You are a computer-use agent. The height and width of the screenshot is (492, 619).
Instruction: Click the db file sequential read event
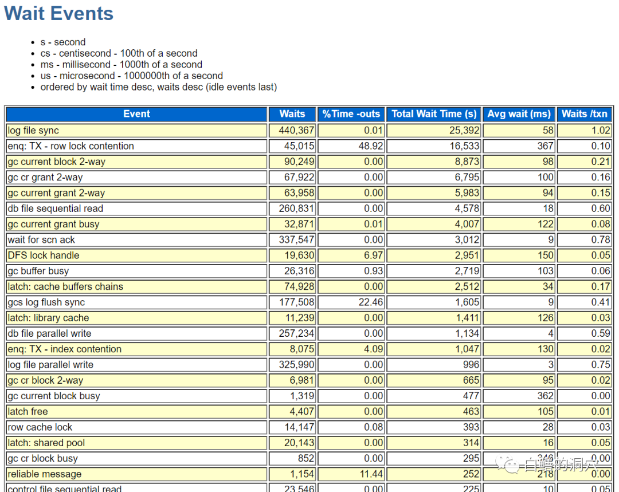[x=55, y=208]
